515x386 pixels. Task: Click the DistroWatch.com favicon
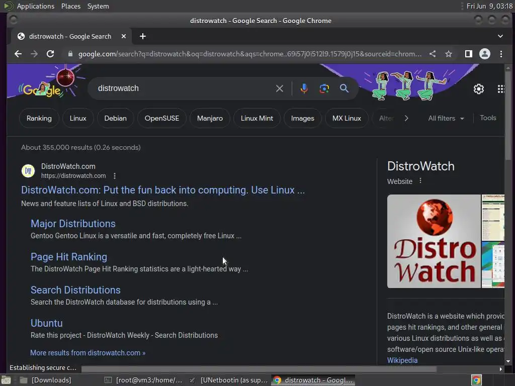(28, 171)
